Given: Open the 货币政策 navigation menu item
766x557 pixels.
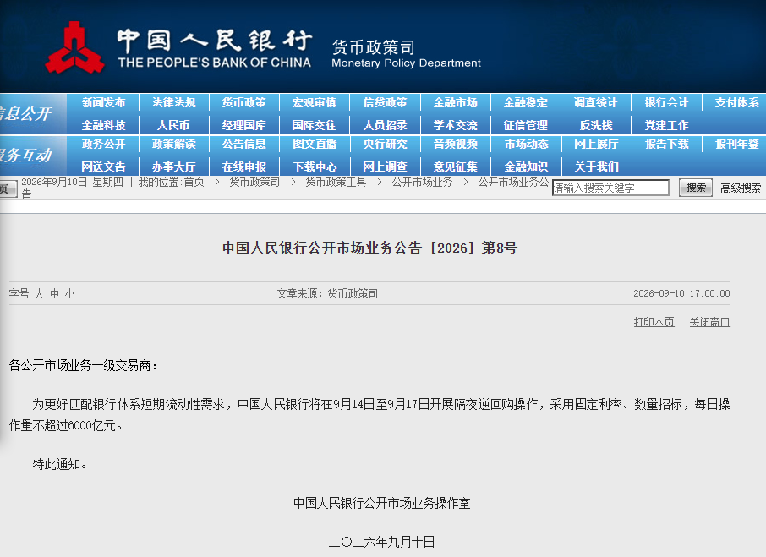Looking at the screenshot, I should coord(243,102).
